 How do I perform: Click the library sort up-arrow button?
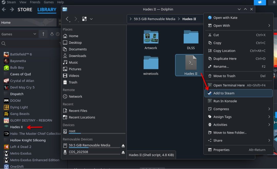[43, 34]
